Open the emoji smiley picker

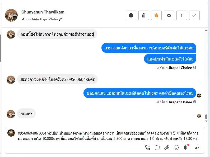176,147
